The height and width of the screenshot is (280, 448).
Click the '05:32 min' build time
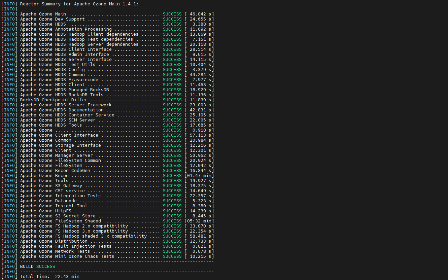coord(200,221)
